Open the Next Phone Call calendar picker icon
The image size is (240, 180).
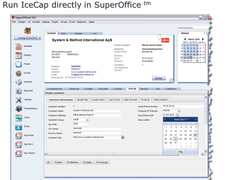point(177,115)
